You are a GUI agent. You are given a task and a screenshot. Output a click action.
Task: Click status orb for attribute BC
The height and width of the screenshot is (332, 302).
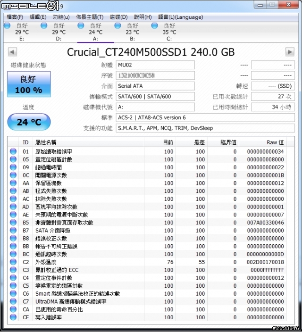(x=13, y=254)
